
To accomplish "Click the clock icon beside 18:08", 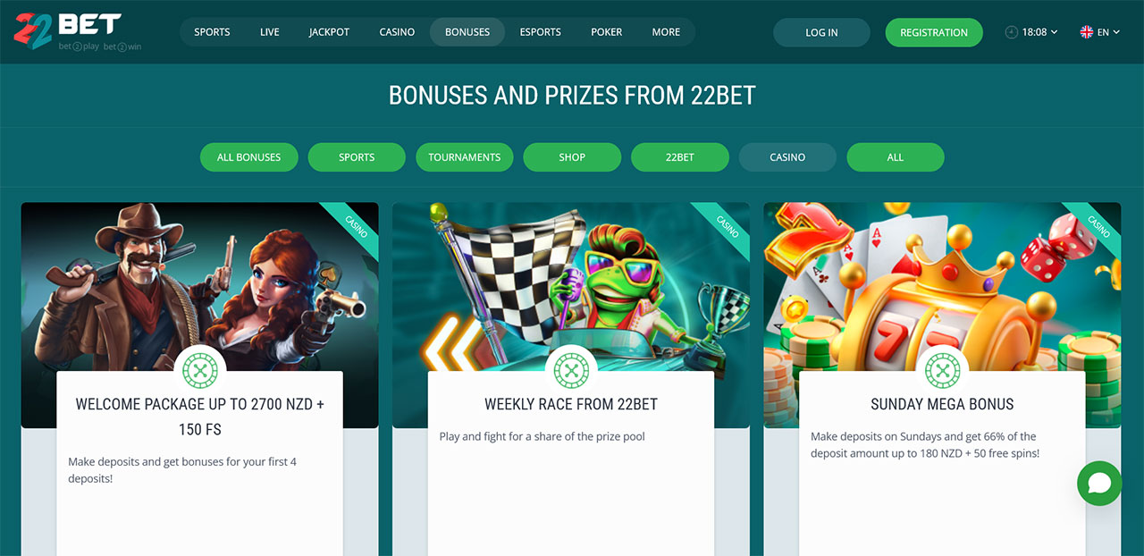I will point(1012,32).
